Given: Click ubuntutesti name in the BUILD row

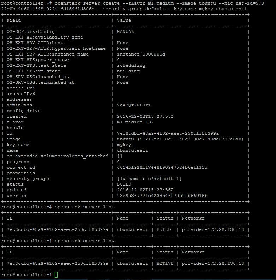Looking at the screenshot, I should [x=132, y=230].
